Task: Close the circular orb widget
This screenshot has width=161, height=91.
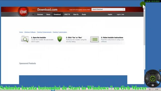Action: [160, 71]
